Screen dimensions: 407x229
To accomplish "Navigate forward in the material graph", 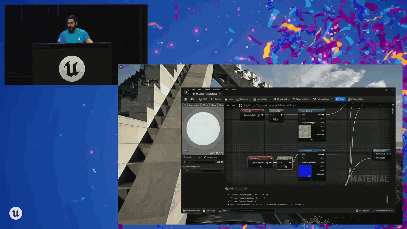I will 234,105.
